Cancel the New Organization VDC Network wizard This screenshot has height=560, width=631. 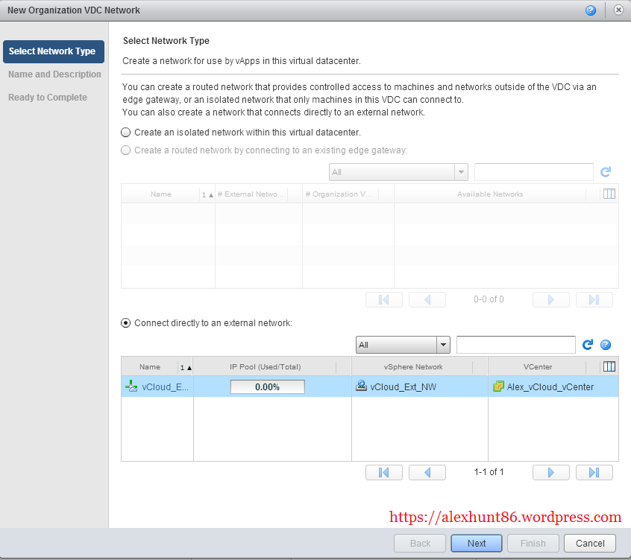coord(590,543)
